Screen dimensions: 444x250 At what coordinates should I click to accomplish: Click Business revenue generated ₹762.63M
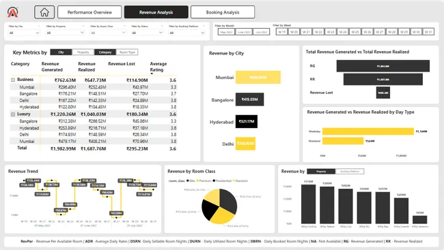tap(65, 80)
